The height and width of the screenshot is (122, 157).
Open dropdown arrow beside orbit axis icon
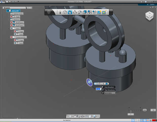(x=85, y=116)
